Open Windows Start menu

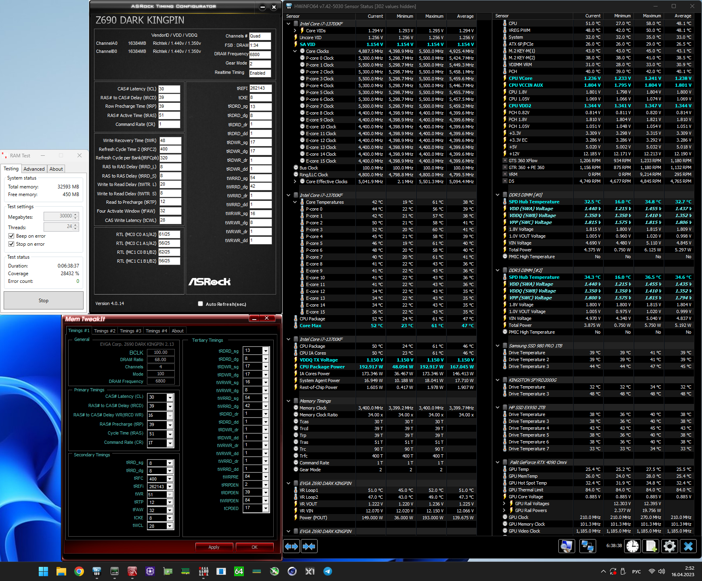(x=43, y=571)
